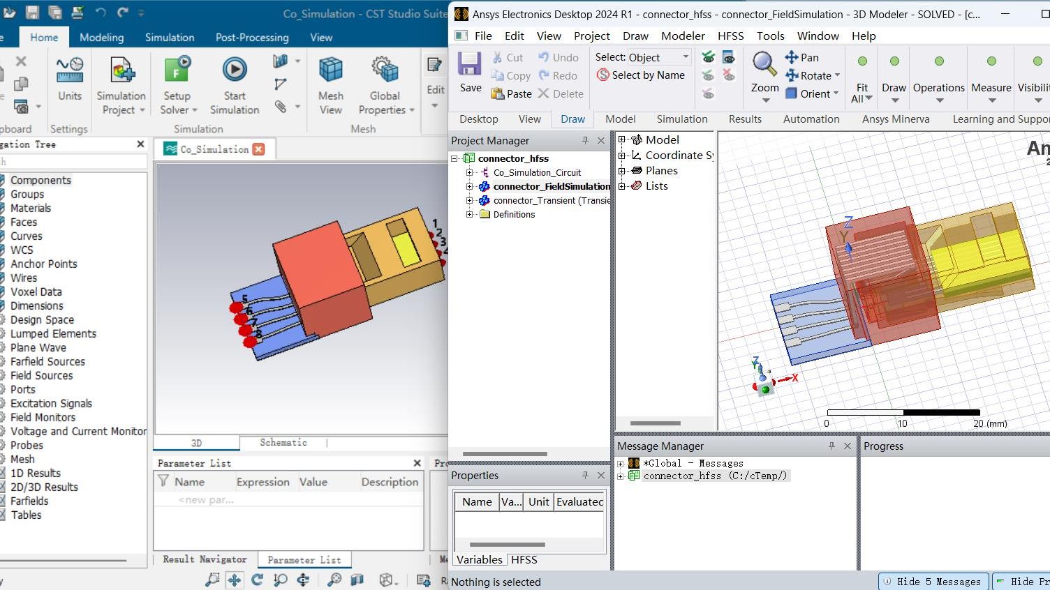1050x590 pixels.
Task: Click the Zoom magnifier in Ansys
Action: click(764, 64)
